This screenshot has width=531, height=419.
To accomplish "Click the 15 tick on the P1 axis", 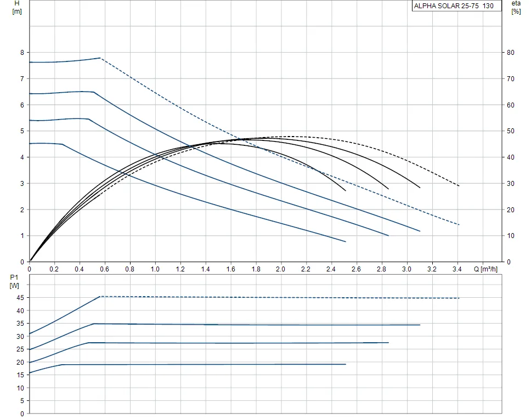I will [20, 375].
